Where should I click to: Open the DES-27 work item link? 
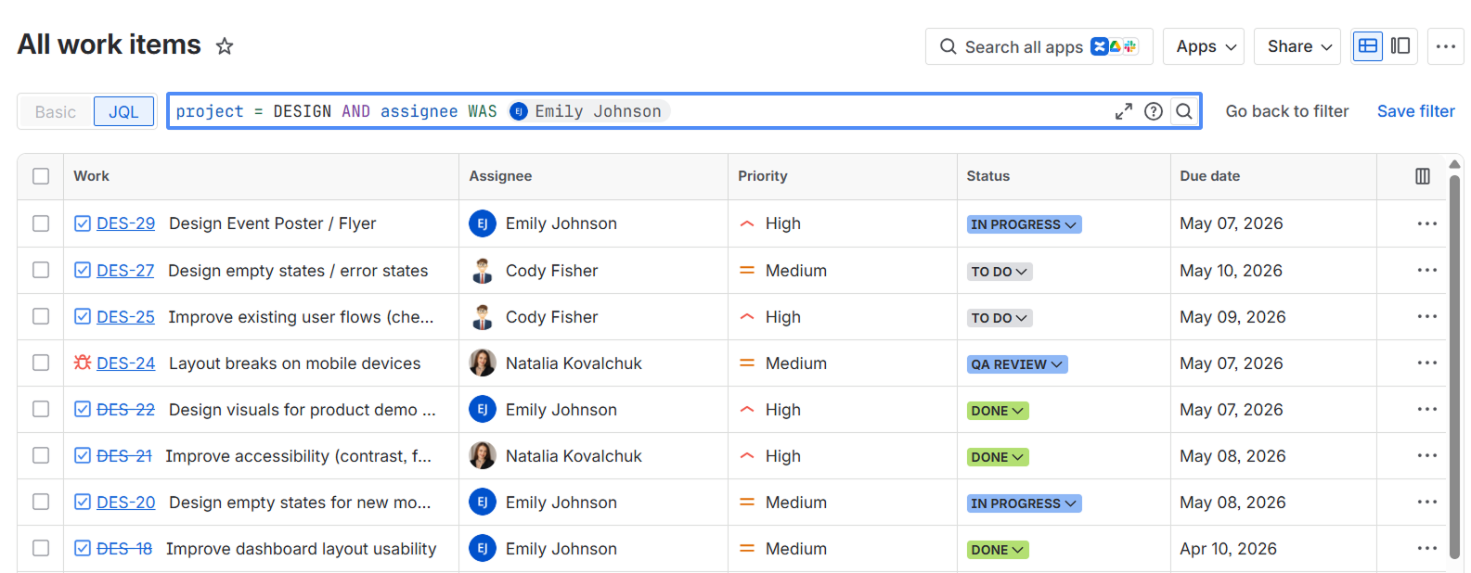[x=125, y=271]
